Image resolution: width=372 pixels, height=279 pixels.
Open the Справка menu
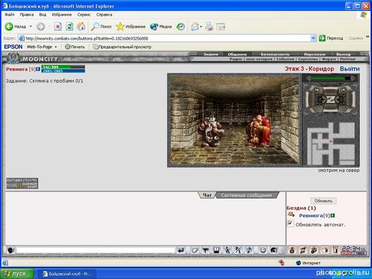(x=104, y=15)
